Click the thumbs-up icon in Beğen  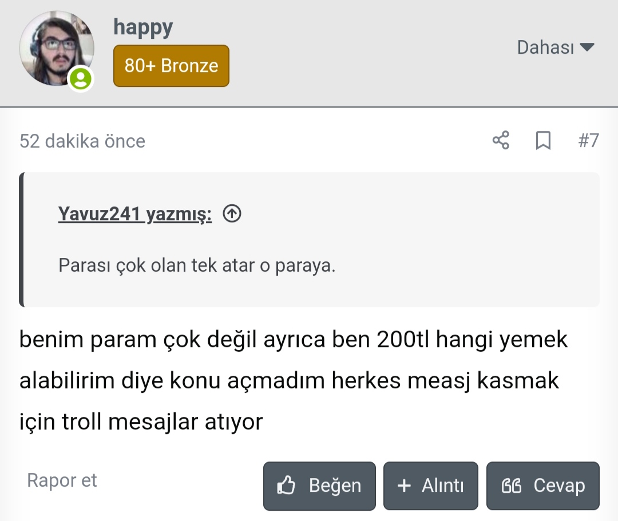286,486
